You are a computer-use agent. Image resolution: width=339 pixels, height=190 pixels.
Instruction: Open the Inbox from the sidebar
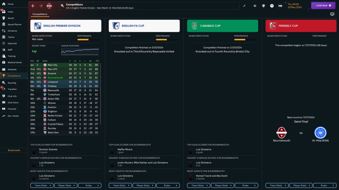pyautogui.click(x=11, y=12)
